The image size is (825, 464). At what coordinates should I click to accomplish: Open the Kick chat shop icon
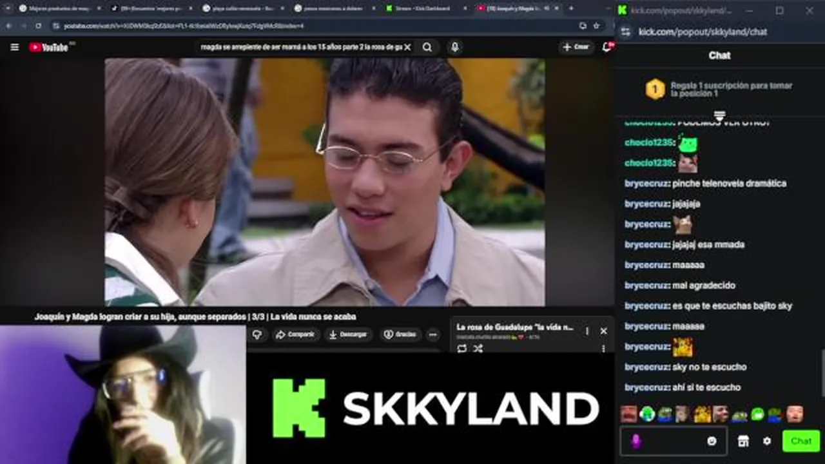pos(743,441)
